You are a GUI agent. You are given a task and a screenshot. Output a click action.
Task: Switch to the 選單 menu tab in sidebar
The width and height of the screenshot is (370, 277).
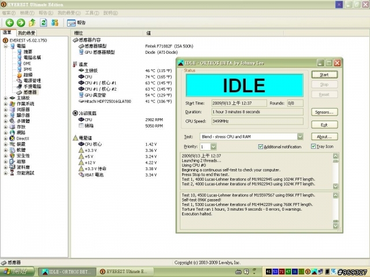point(8,32)
